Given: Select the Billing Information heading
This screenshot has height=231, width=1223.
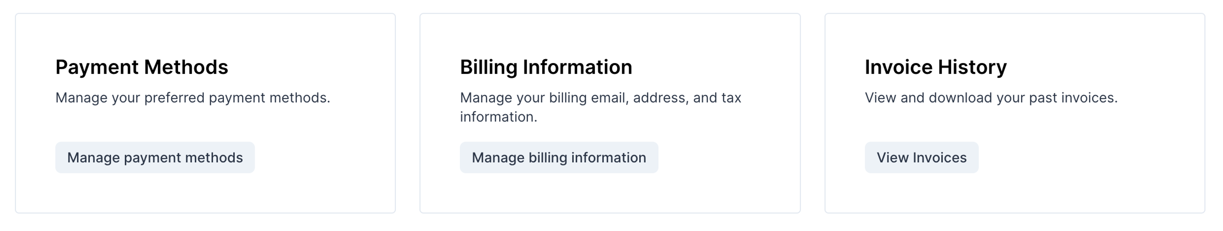Looking at the screenshot, I should tap(546, 67).
